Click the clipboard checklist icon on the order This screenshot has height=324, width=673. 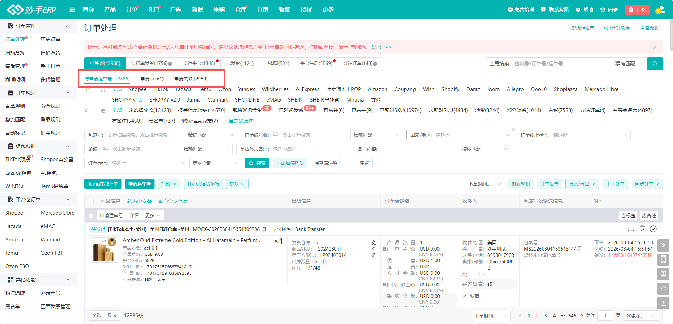[642, 229]
